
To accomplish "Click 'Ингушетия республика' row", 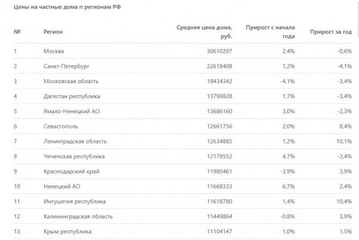I will [183, 201].
